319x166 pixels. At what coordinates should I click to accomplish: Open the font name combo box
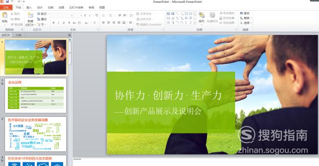click(62, 16)
